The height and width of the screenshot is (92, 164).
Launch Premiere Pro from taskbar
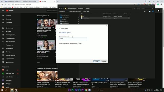tap(83, 90)
